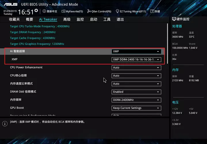Expand the CPU Power Enhancement dropdown
The width and height of the screenshot is (207, 144).
[136, 68]
